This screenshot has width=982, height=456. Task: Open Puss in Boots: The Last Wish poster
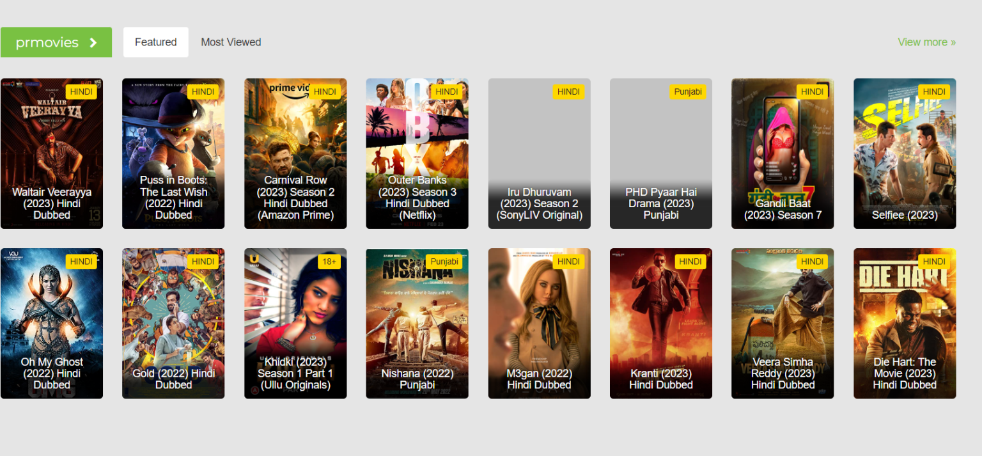point(173,153)
